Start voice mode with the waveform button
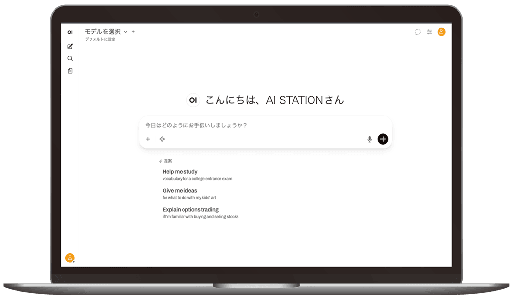Image resolution: width=512 pixels, height=298 pixels. [383, 139]
